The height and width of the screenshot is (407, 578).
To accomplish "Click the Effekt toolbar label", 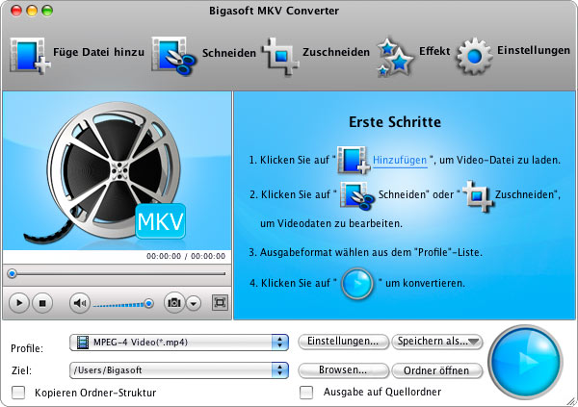I will tap(434, 51).
